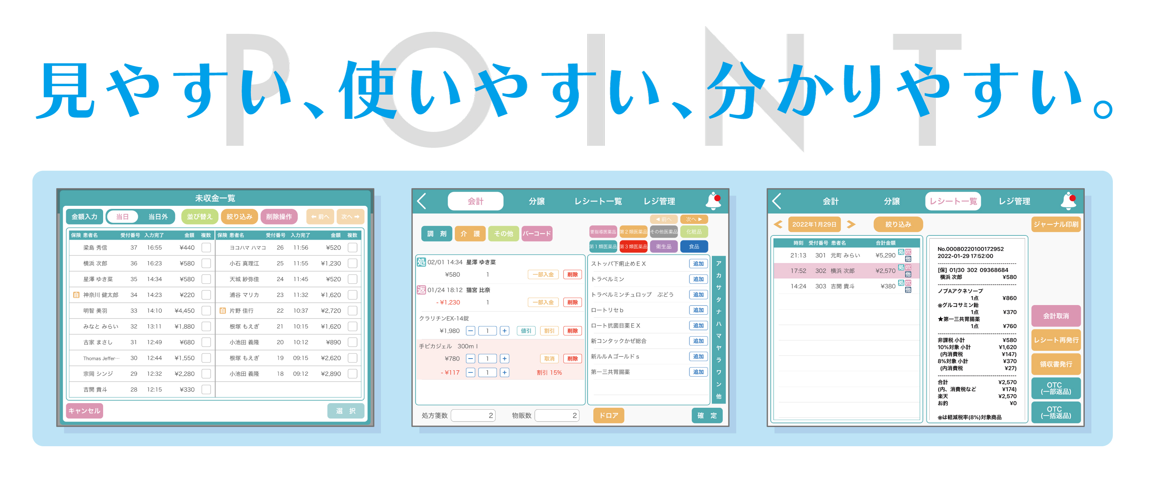The image size is (1154, 477).
Task: Click the note icon beside 片野 佳行
Action: (222, 310)
